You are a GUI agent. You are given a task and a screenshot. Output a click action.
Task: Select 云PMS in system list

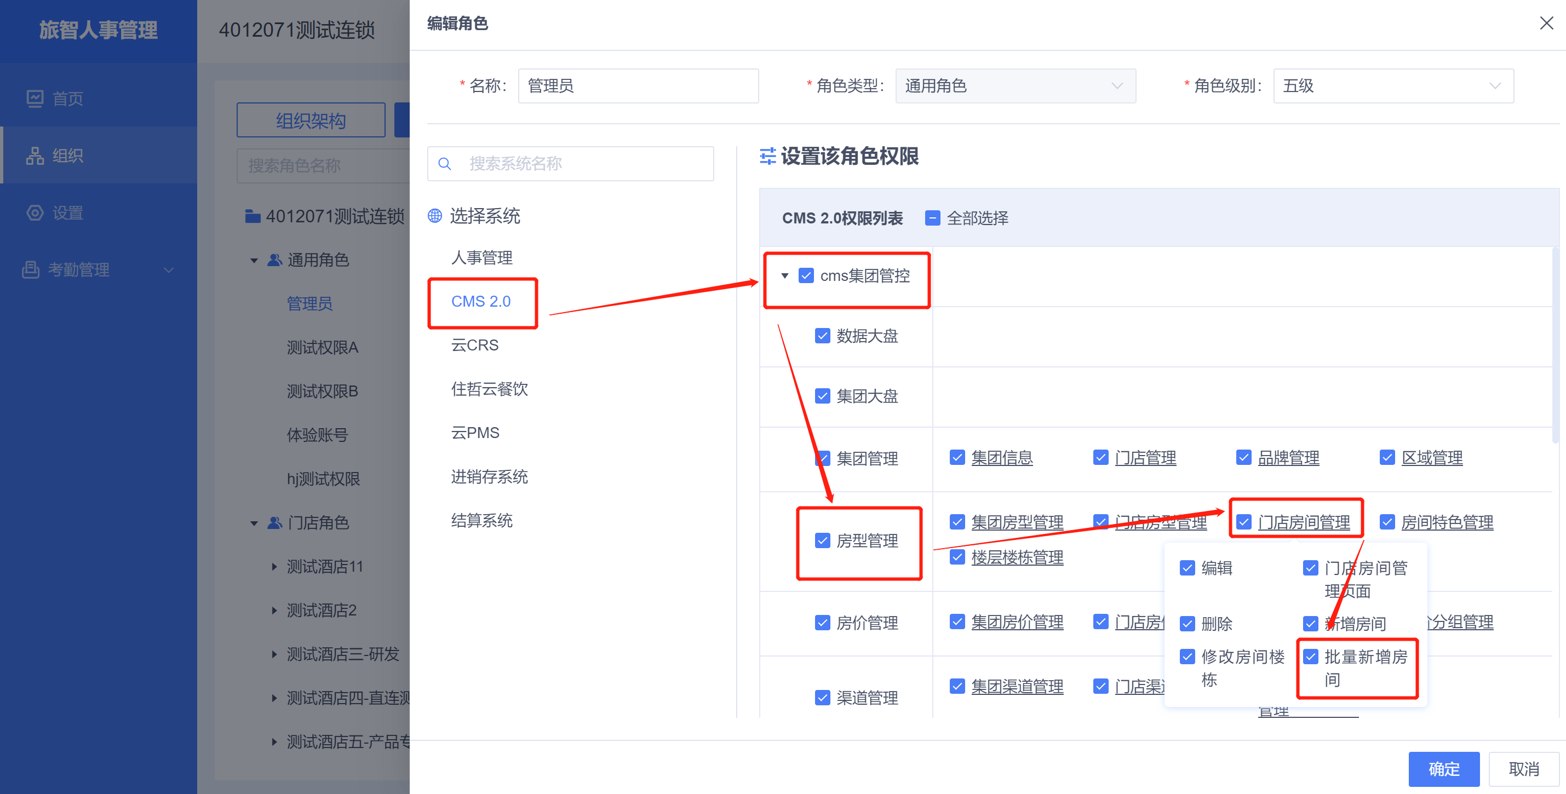pyautogui.click(x=475, y=433)
